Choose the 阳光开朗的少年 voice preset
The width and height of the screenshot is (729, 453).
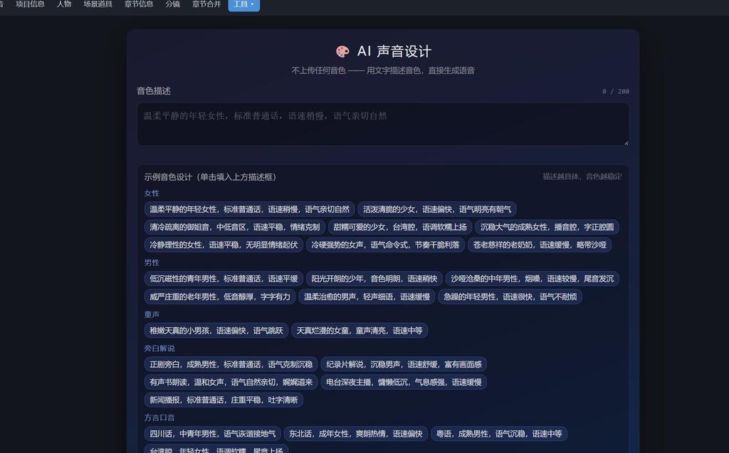click(374, 279)
